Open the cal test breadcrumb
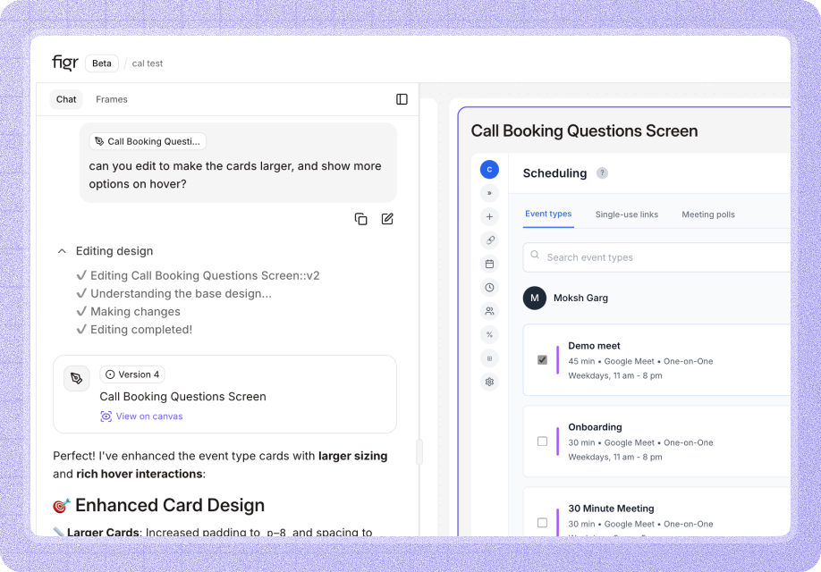821x572 pixels. pyautogui.click(x=148, y=63)
